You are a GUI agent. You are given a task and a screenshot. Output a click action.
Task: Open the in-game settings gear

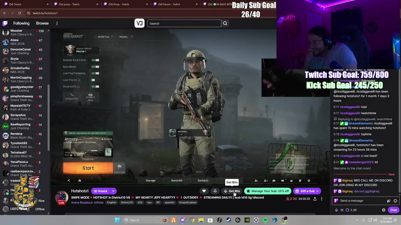[309, 181]
